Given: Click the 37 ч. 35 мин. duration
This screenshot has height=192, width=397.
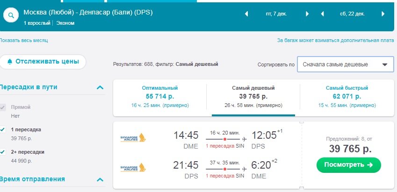Looking at the screenshot, I should (225, 163).
